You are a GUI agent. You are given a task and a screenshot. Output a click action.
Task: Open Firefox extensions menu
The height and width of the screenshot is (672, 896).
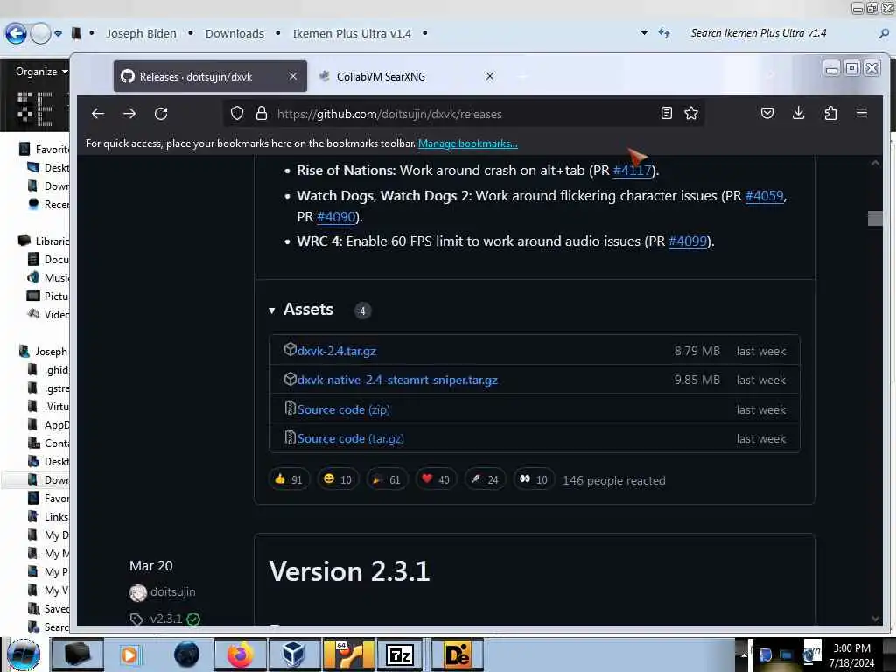click(x=830, y=113)
